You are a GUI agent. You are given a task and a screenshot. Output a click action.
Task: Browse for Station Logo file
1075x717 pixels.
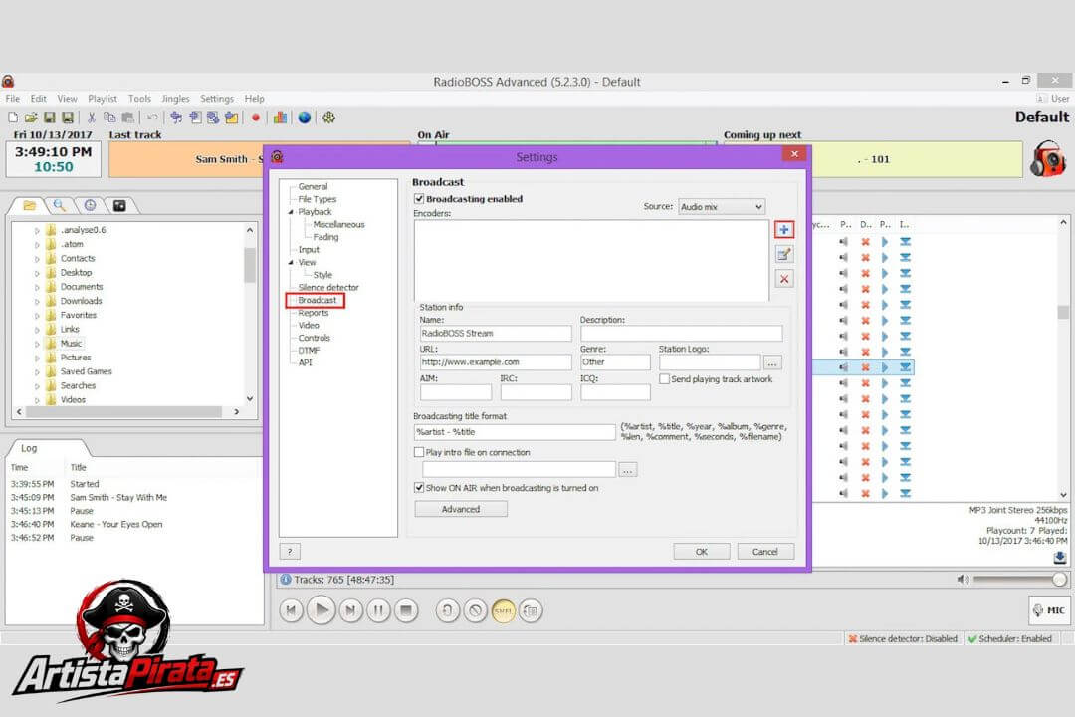click(x=772, y=362)
